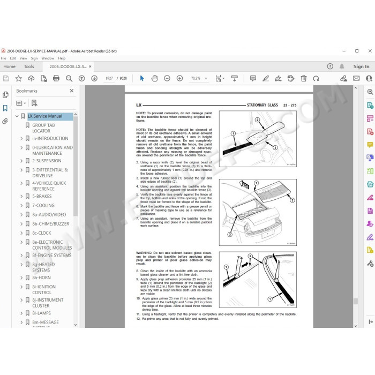Open 8j-INSTRUMENT CLUSTER bookmark

[x=48, y=303]
